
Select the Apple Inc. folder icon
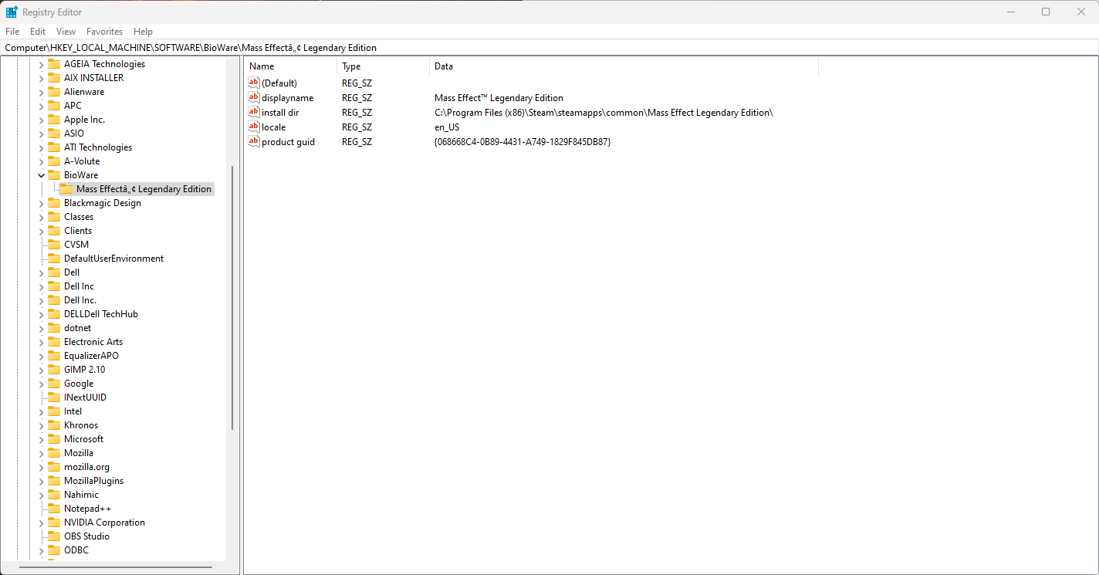[54, 120]
